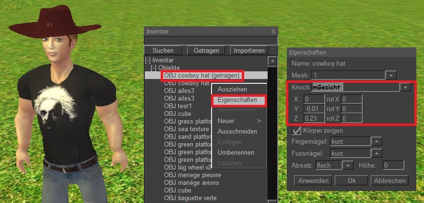Click the Z position input field
The width and height of the screenshot is (424, 203).
tap(314, 118)
